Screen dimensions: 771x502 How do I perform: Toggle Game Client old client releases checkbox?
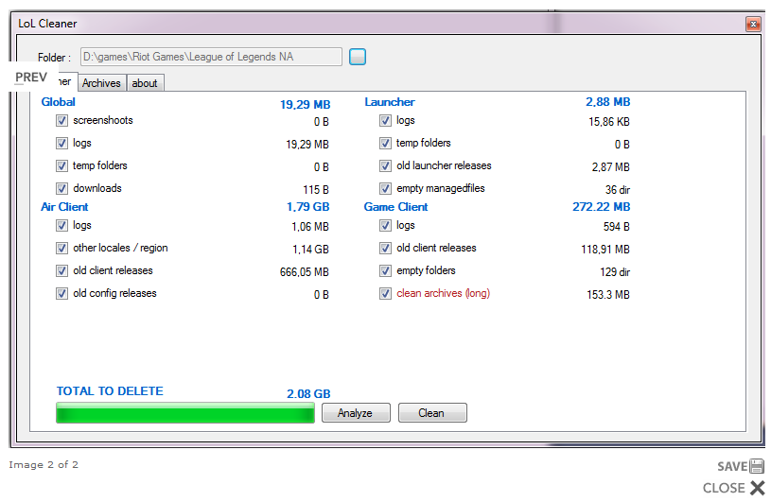[385, 249]
